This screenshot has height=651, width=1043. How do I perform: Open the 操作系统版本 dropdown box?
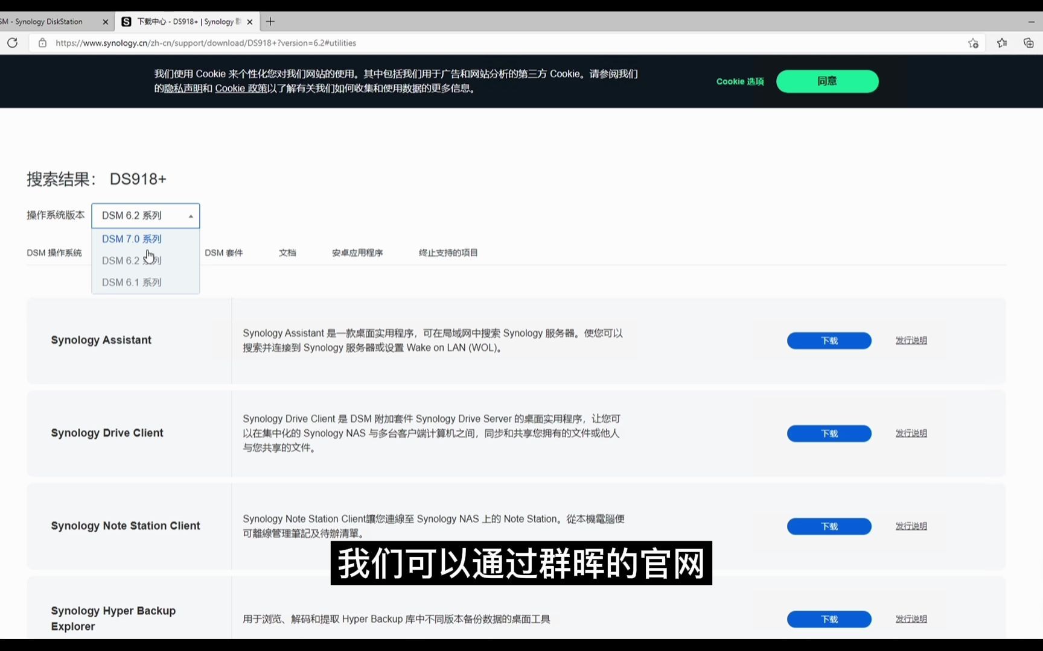(145, 216)
